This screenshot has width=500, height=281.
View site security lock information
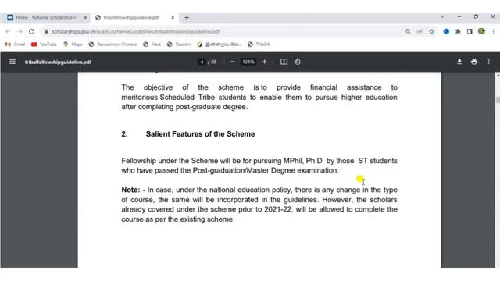46,31
